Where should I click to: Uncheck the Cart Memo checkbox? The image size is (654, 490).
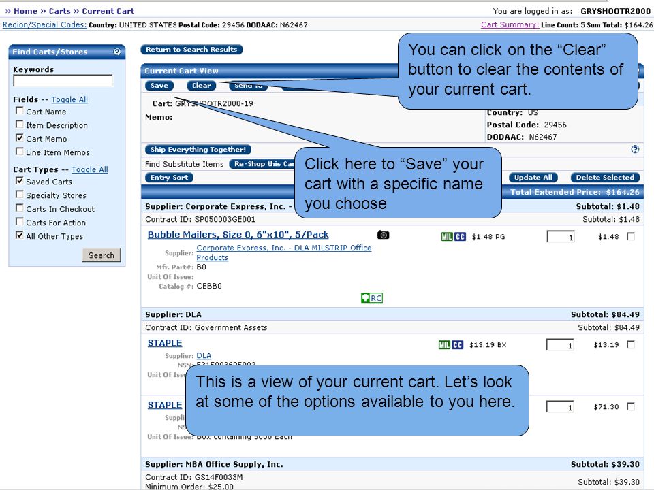click(x=19, y=138)
